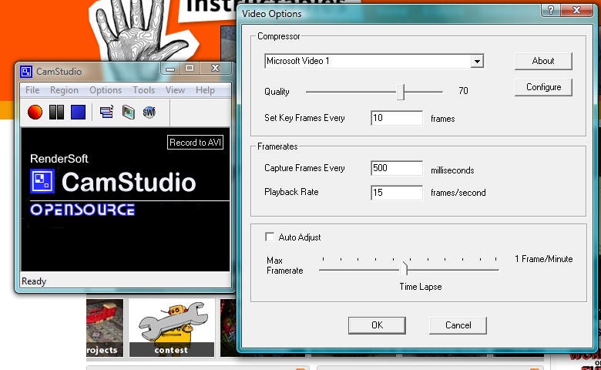The width and height of the screenshot is (601, 370).
Task: Click the Capture Frames Every milliseconds field
Action: 397,168
